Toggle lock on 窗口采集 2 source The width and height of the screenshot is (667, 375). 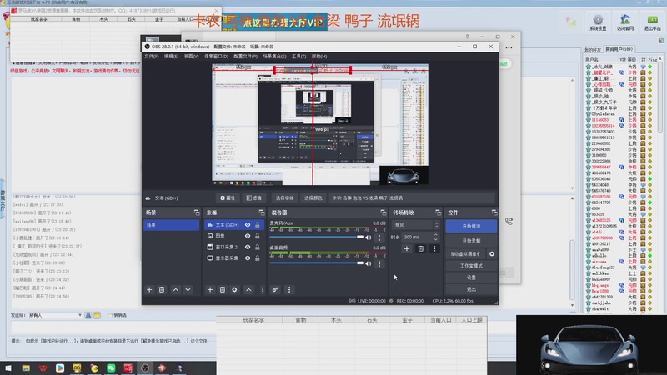(258, 247)
